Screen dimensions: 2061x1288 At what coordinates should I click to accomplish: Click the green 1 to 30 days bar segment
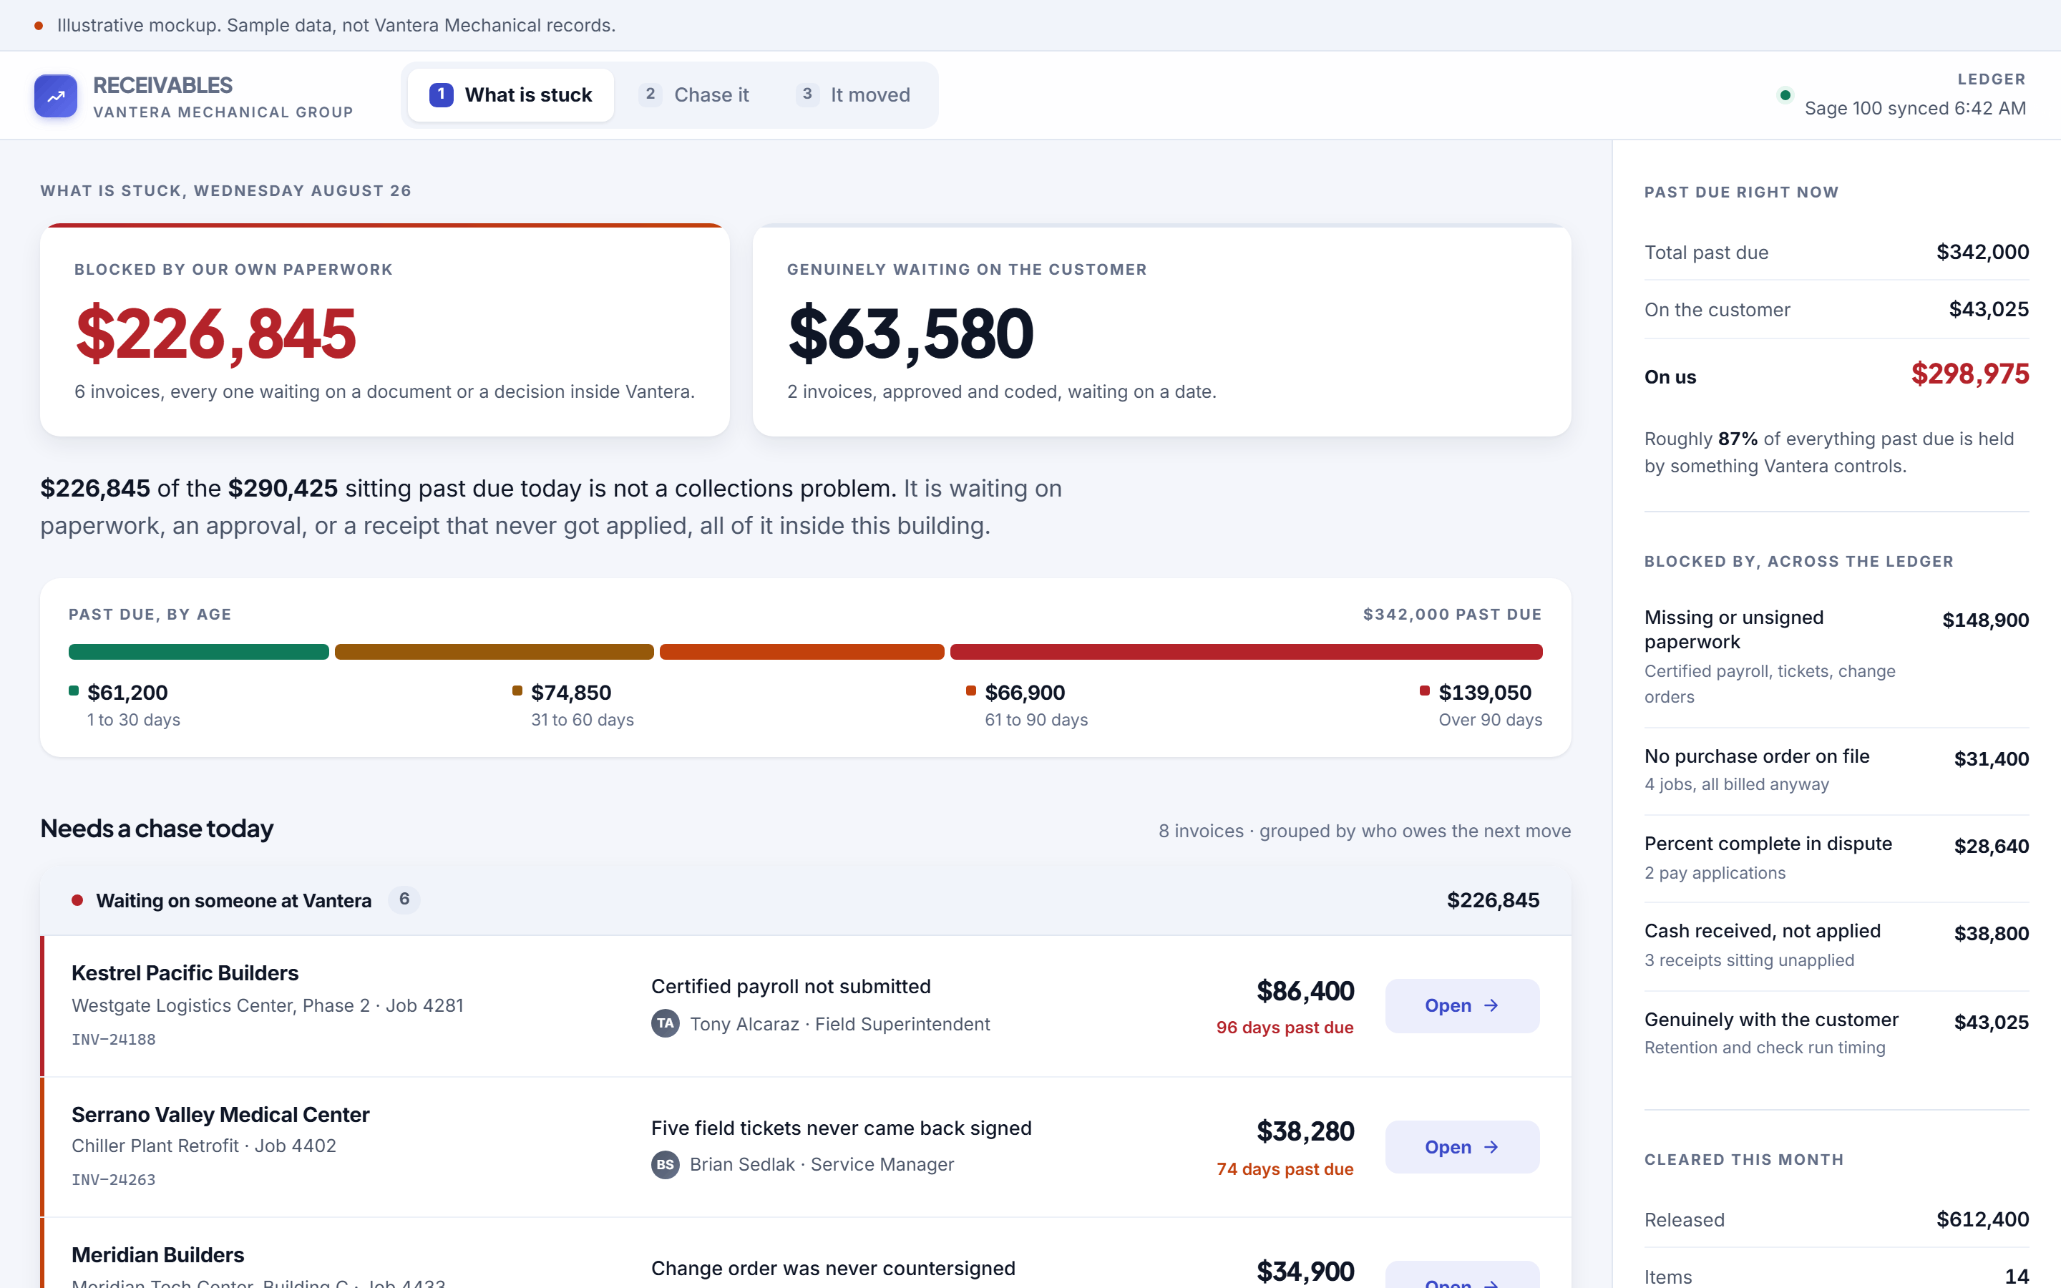click(x=198, y=652)
